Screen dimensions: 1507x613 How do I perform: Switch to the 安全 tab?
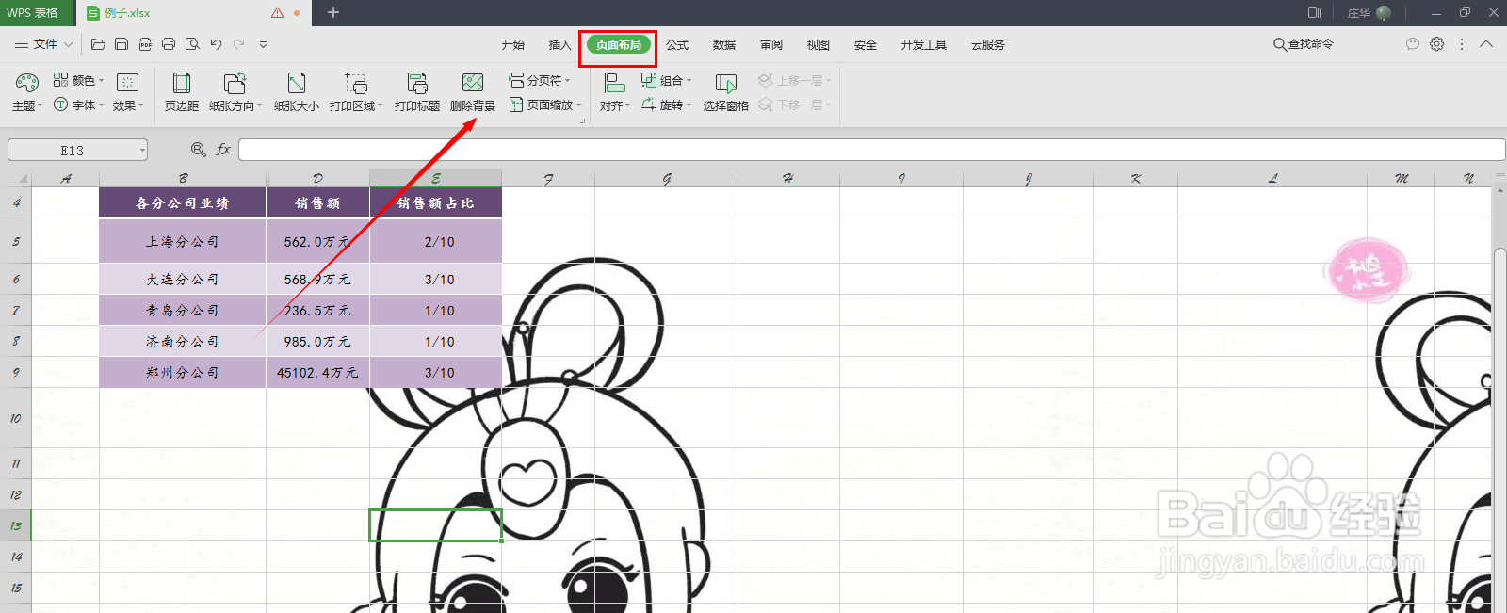pyautogui.click(x=866, y=44)
